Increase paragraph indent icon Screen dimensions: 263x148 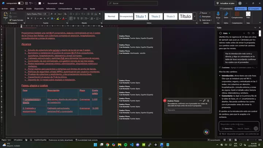(x=92, y=14)
